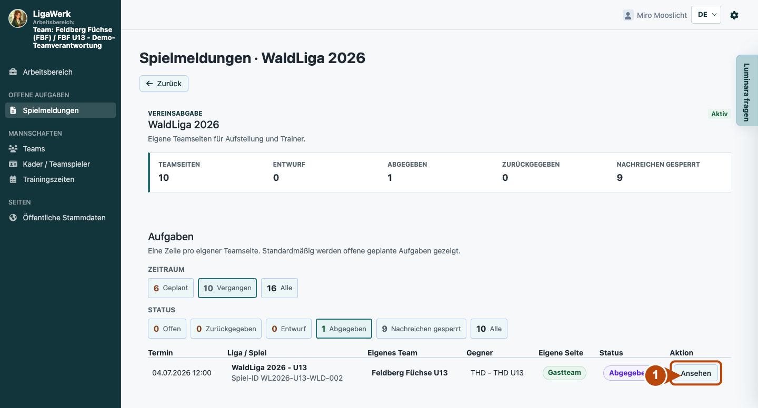Filter the period by Vergangen
758x408 pixels.
[x=227, y=288]
